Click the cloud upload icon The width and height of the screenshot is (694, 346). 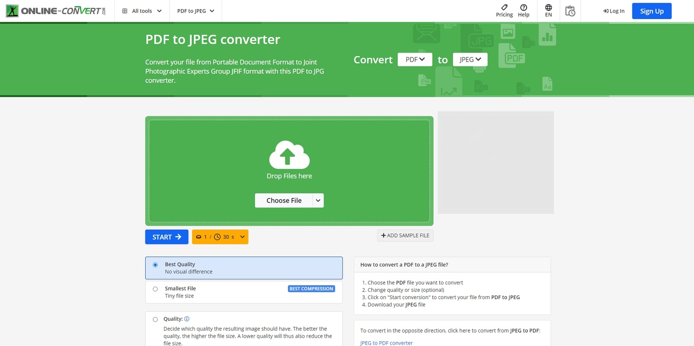tap(289, 155)
